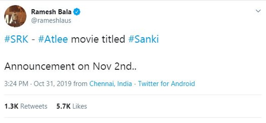The image size is (266, 123).
Task: Open the Ramesh Bala display name
Action: [x=51, y=12]
